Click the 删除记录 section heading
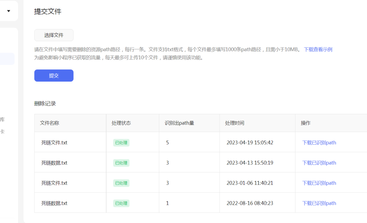Screen dimensions: 367x223 (x=45, y=104)
